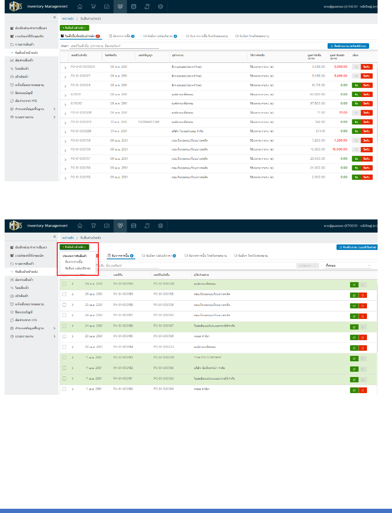Click green edit icon for RV-61-000181
The image size is (392, 513).
click(x=354, y=379)
